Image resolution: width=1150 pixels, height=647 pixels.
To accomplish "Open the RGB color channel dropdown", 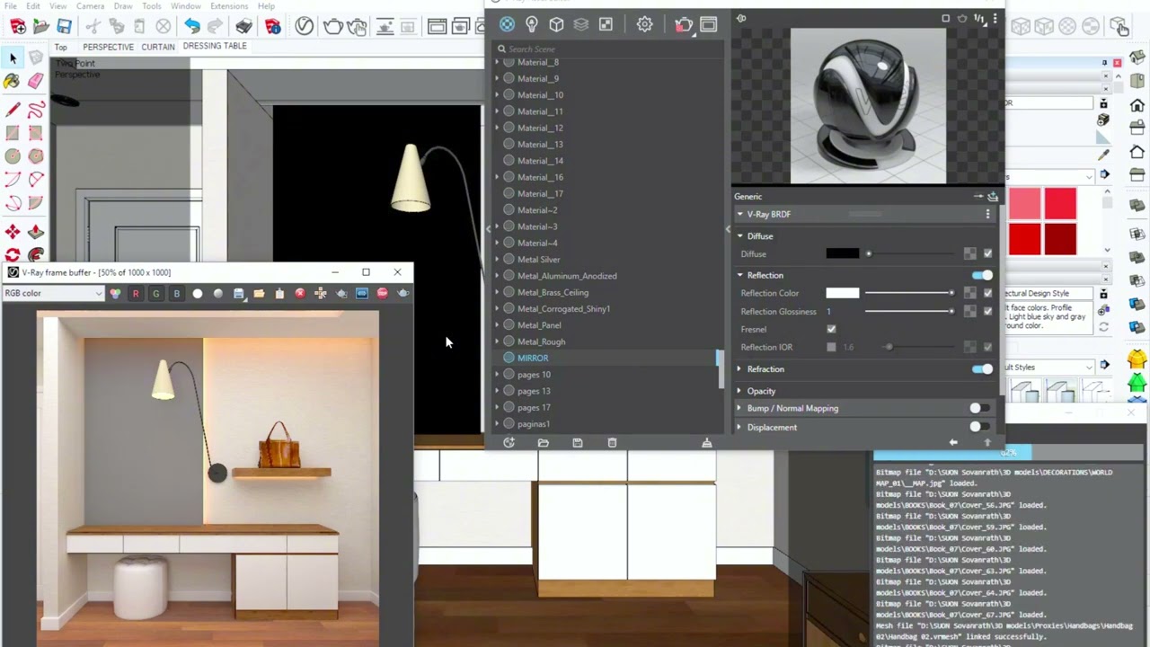I will coord(54,293).
